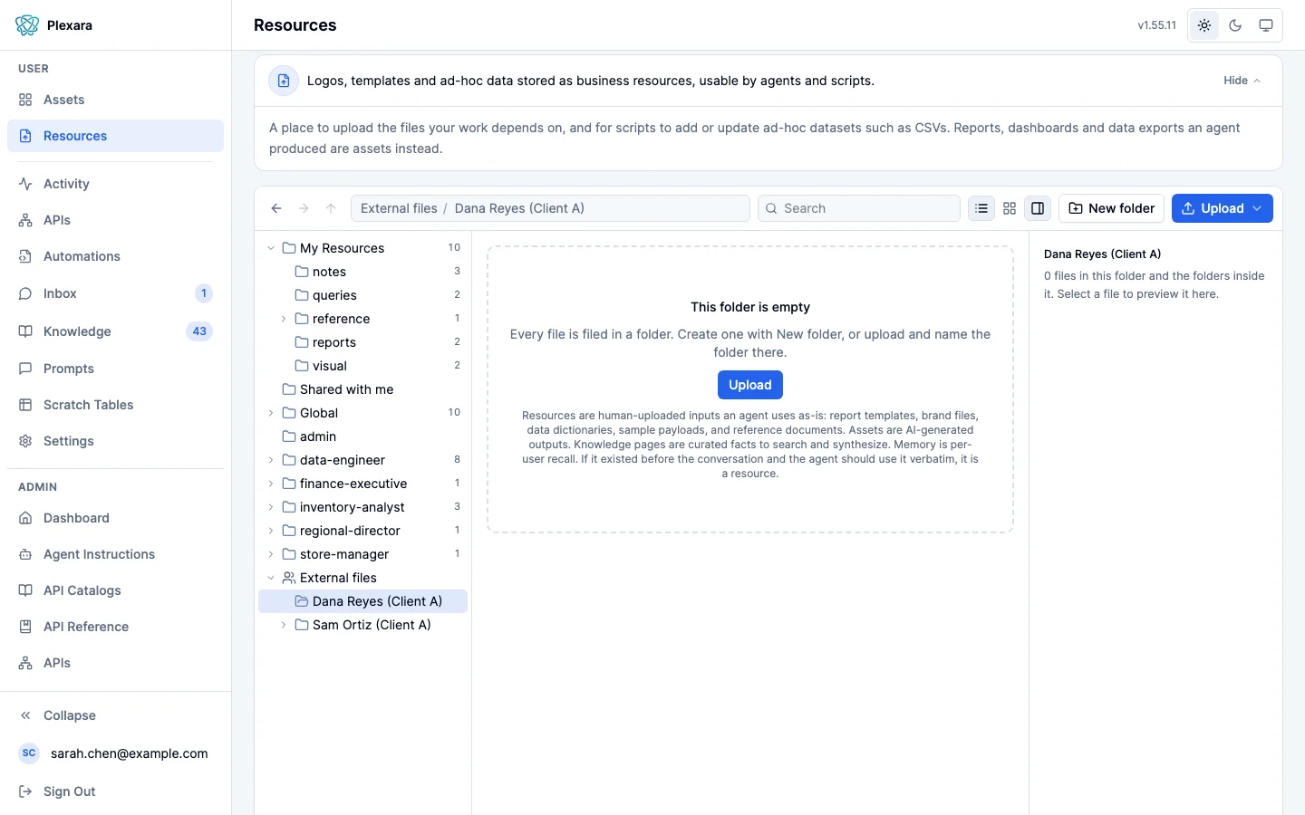Click the Scratch Tables grid icon
The image size is (1305, 815).
click(x=25, y=405)
